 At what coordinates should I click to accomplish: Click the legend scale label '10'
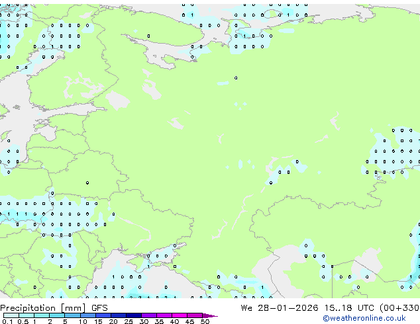(x=83, y=321)
